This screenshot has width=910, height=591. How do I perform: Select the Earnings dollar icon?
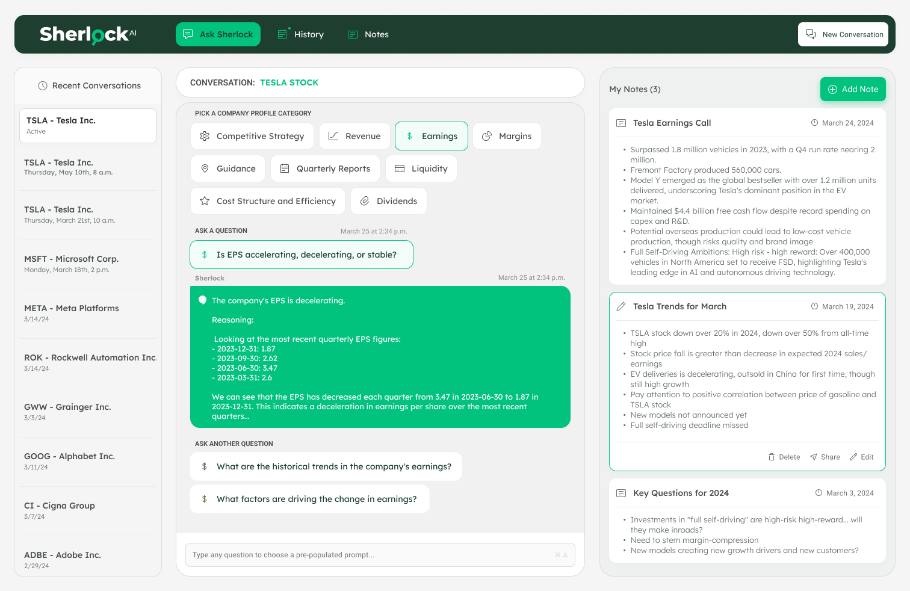click(x=410, y=136)
